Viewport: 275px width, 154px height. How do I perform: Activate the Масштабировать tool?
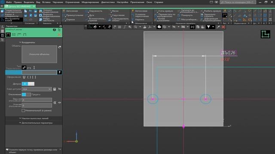click(187, 20)
